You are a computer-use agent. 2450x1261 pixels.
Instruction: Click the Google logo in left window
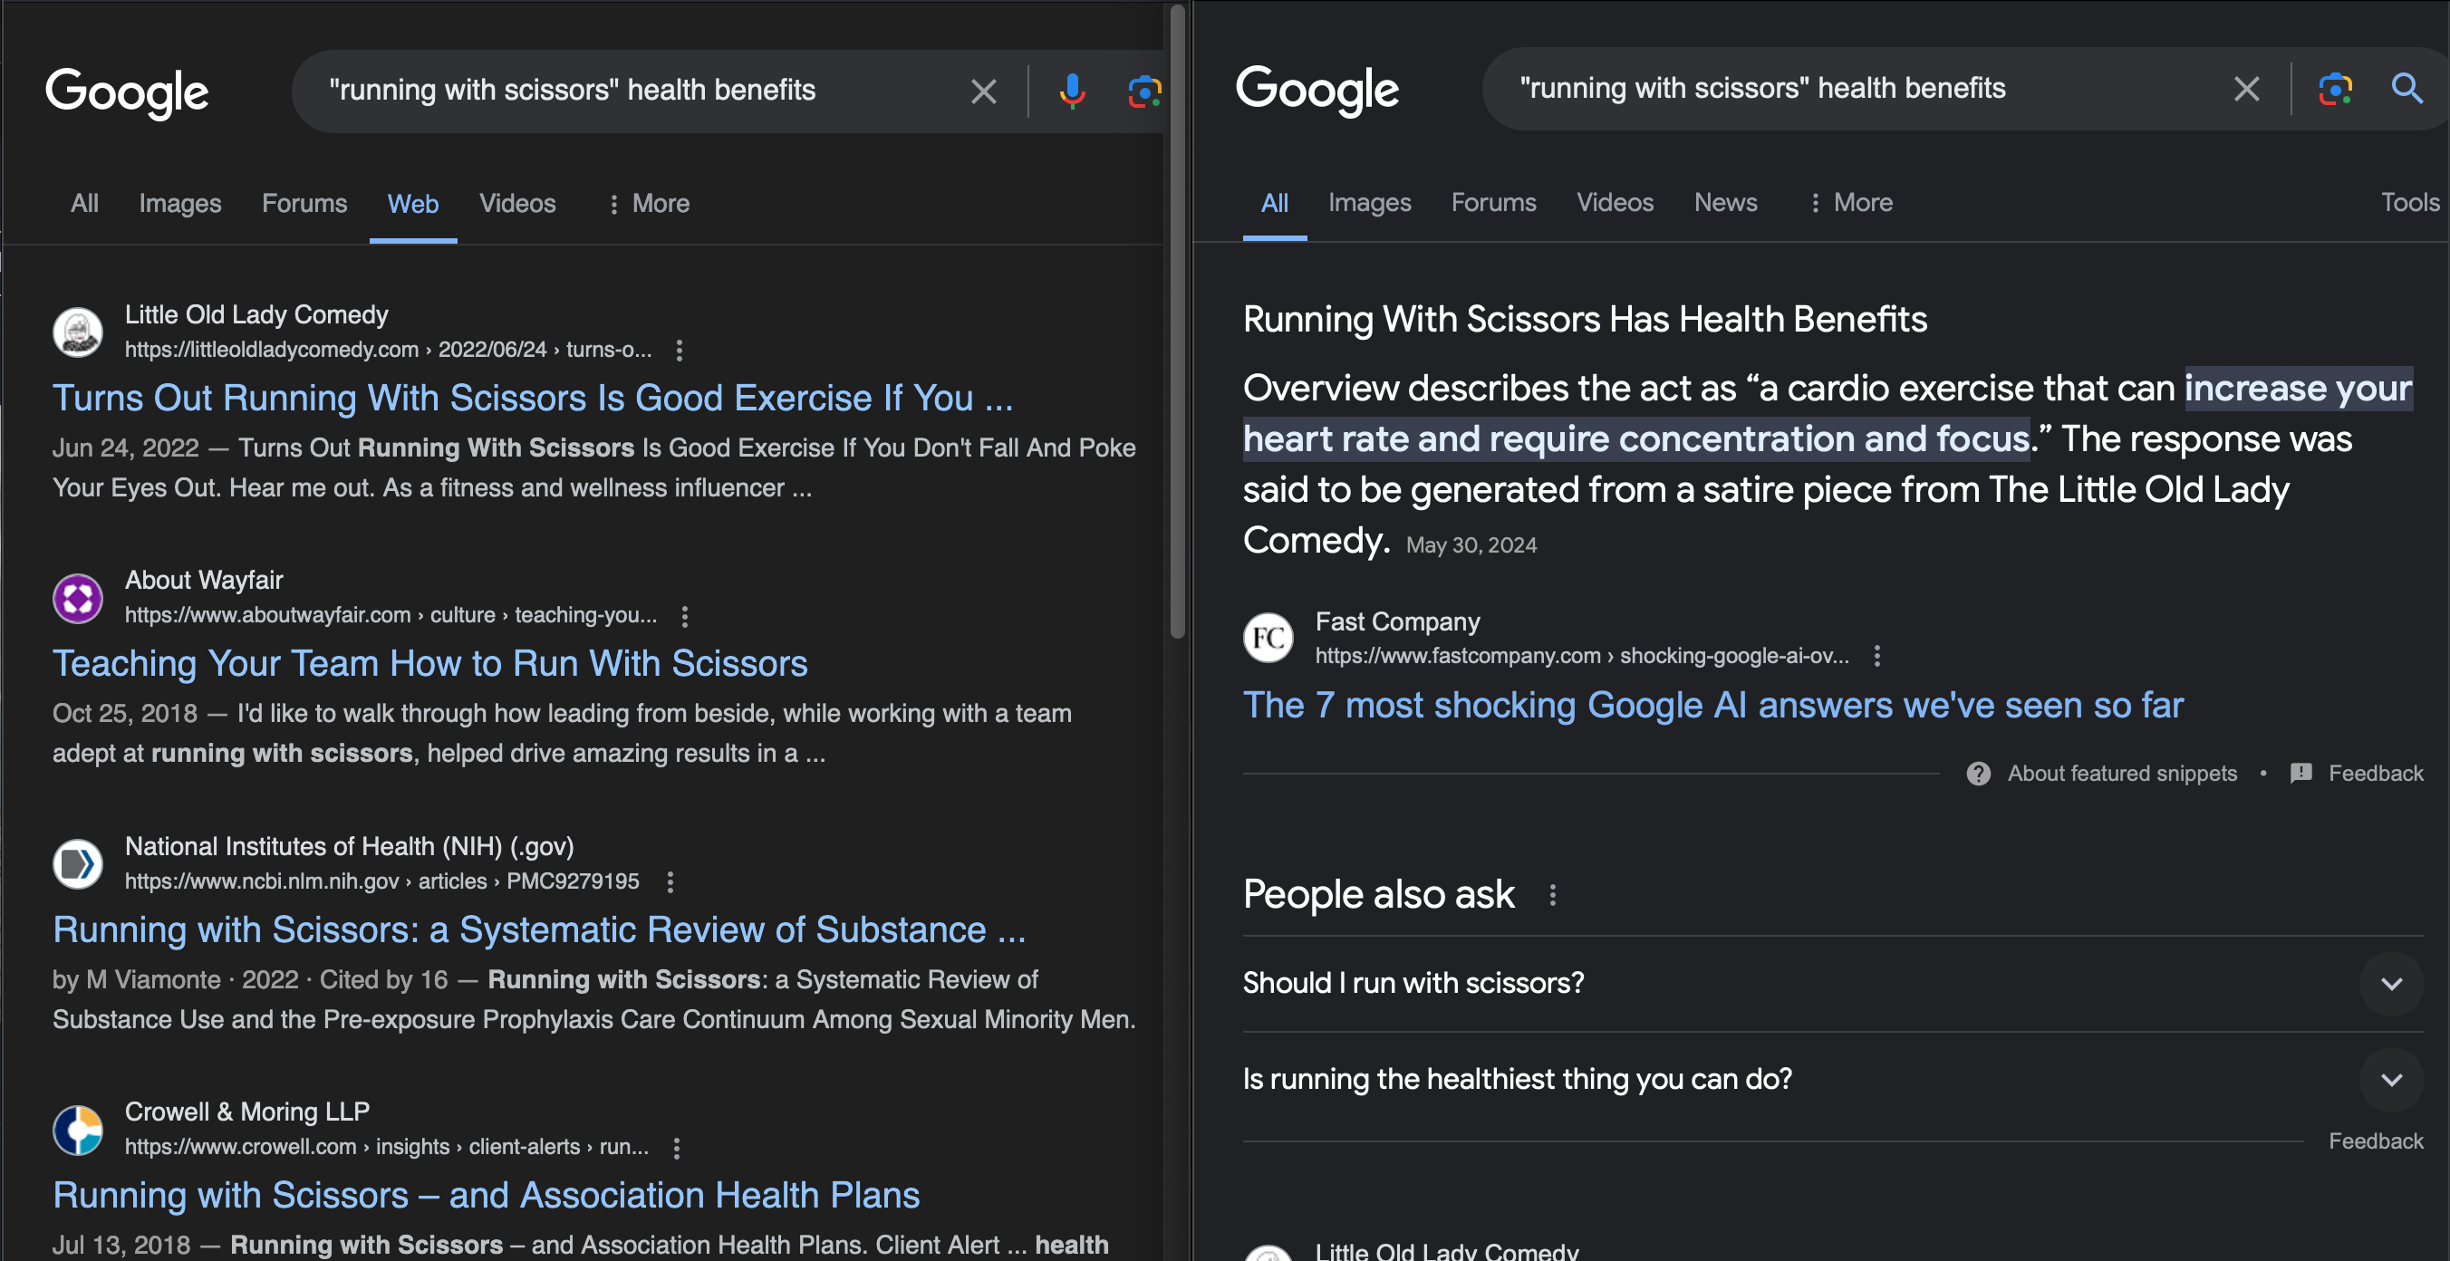(x=127, y=92)
